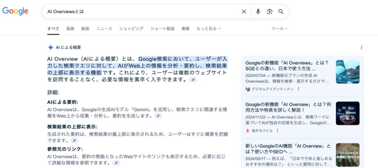378x168 pixels.
Task: Open article Googleの新機能「AI Overviews」とは？SGEとの違い
Action: [287, 66]
